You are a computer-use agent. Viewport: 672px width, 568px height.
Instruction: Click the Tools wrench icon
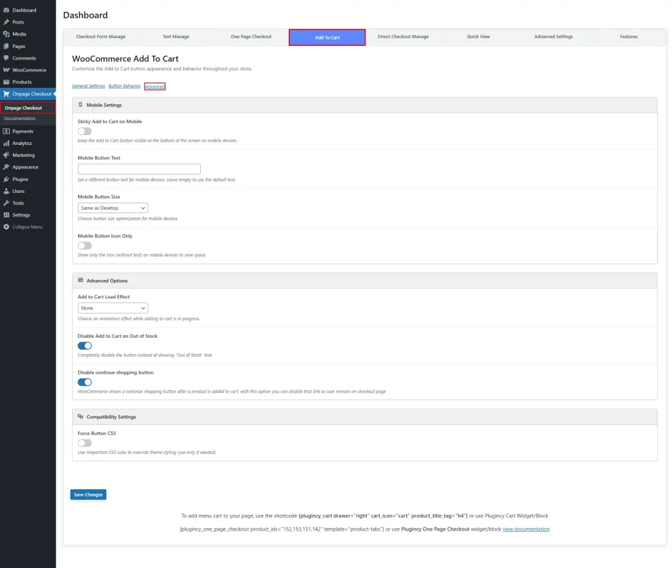tap(6, 203)
